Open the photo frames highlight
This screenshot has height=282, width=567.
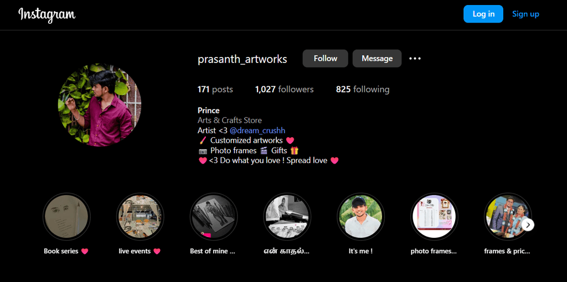[x=434, y=216]
